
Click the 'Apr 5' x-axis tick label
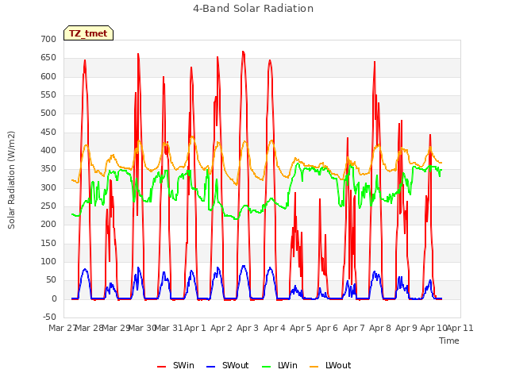(x=301, y=328)
